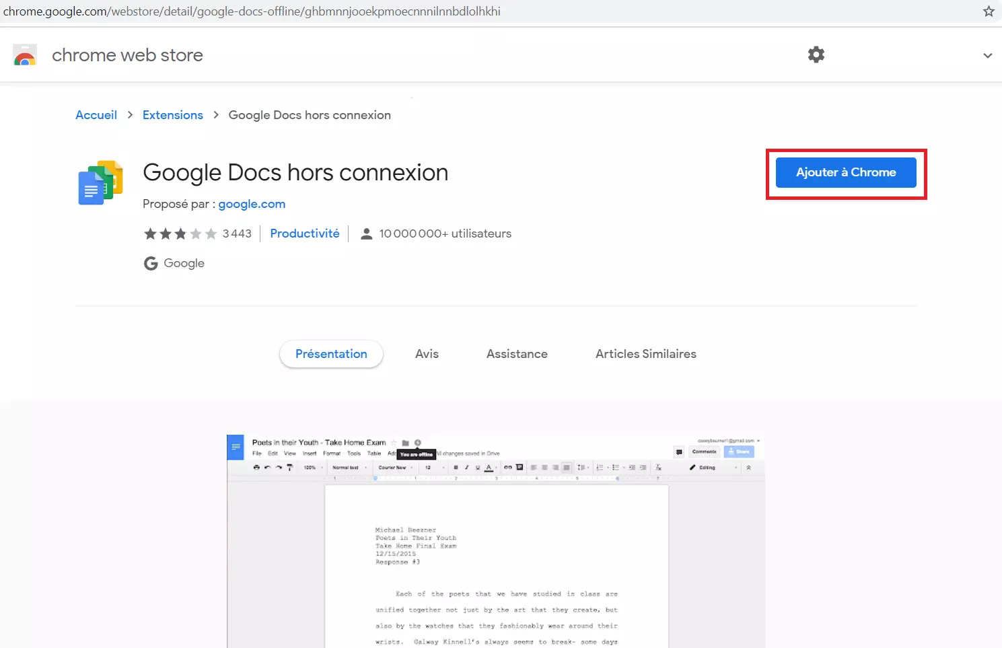Viewport: 1002px width, 648px height.
Task: Click the browser address bar URL
Action: 252,11
